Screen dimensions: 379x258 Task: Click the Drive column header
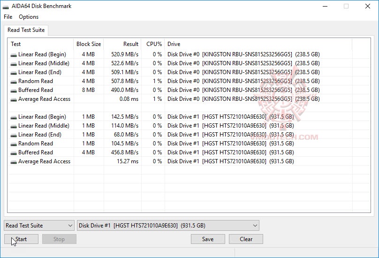click(x=258, y=44)
